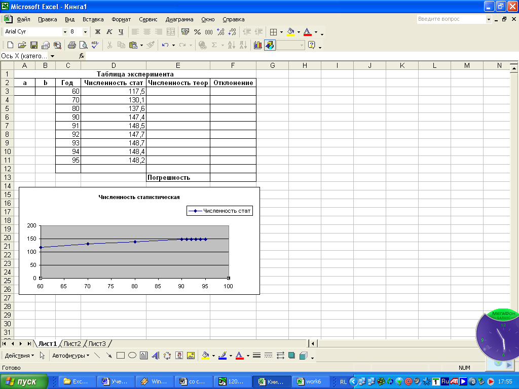The width and height of the screenshot is (519, 389).
Task: Click Line Color brush on Drawing toolbar
Action: click(x=223, y=356)
